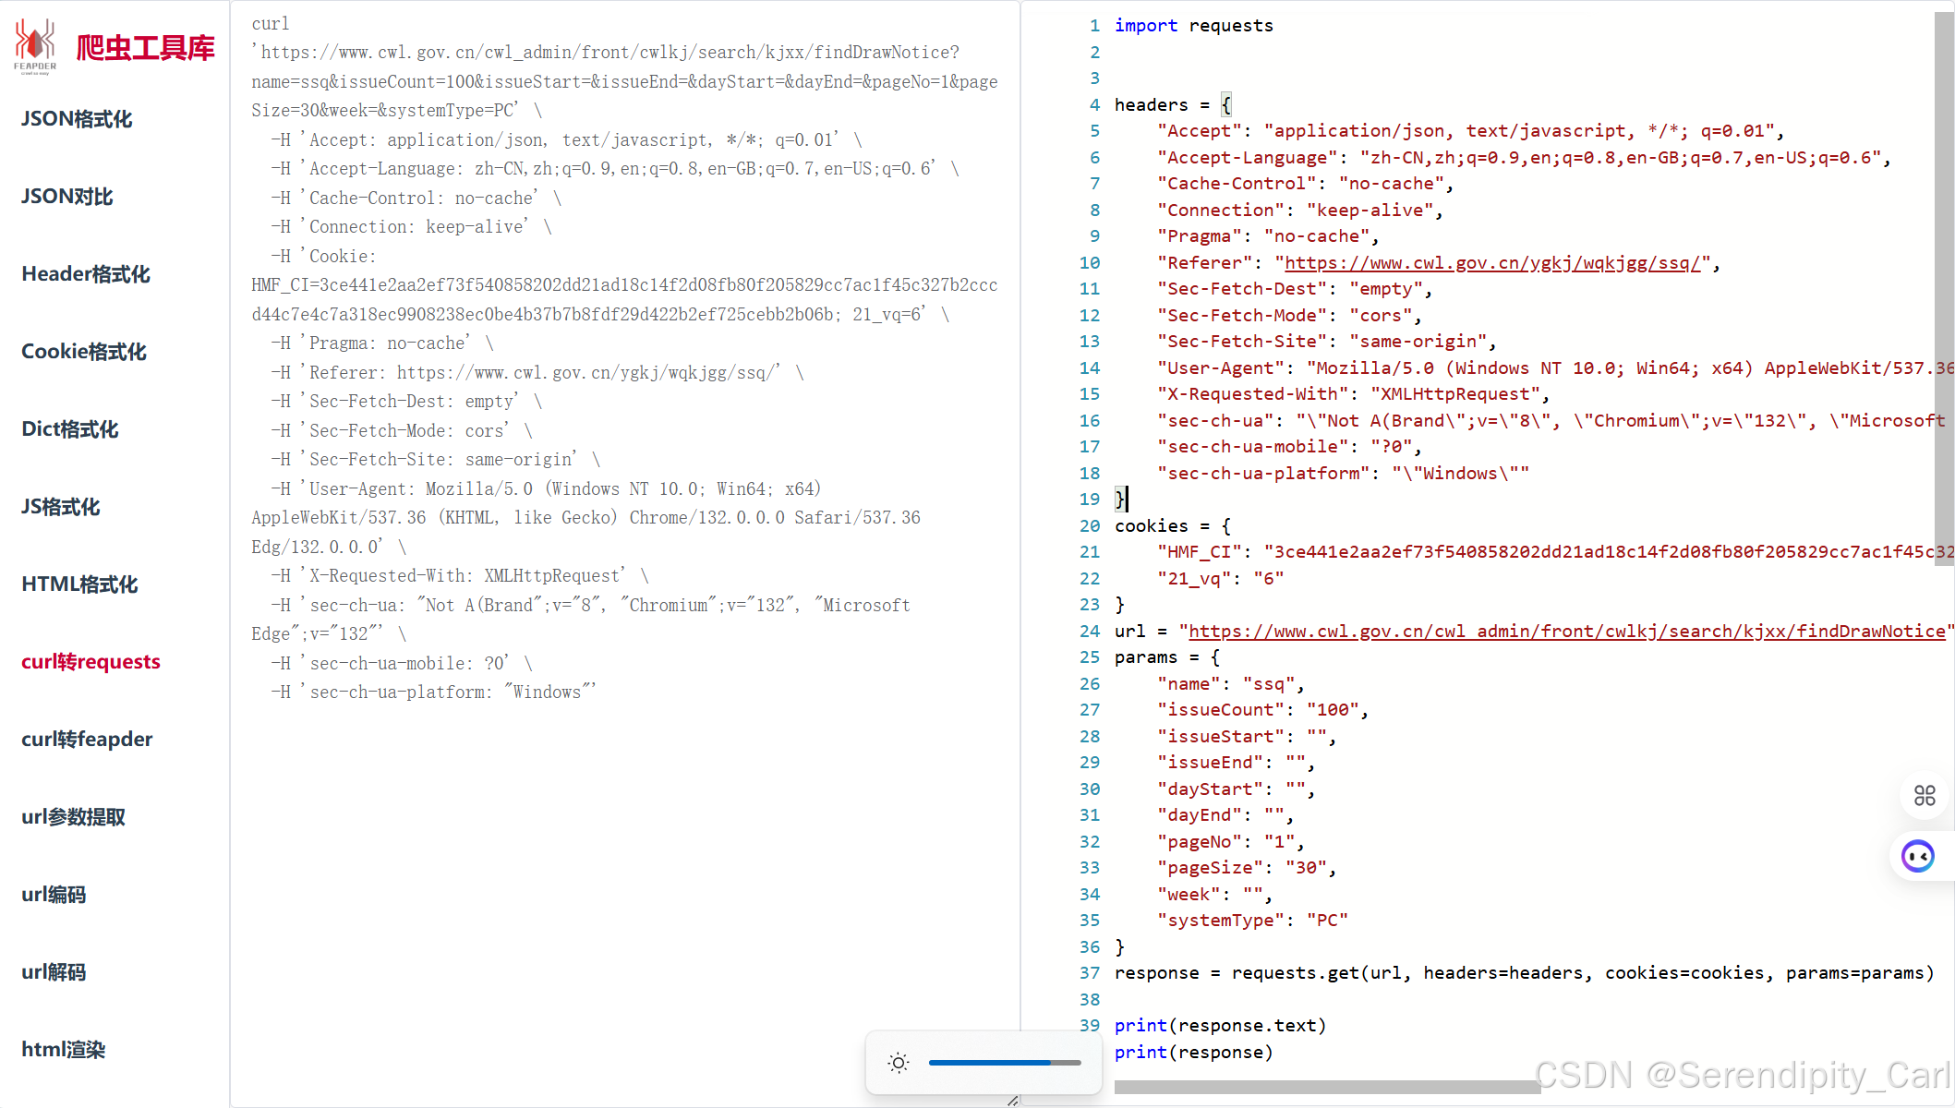
Task: Click the findDrawNotice url link
Action: coord(1566,632)
